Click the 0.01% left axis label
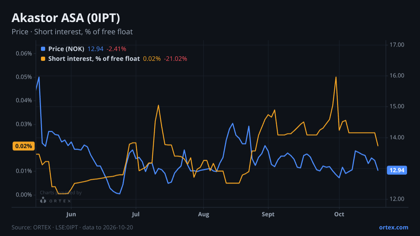 24,171
